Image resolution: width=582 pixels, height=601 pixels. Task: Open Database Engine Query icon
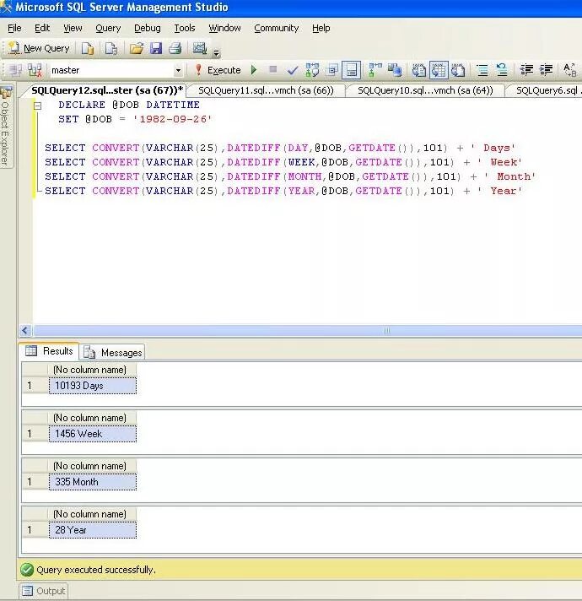tap(88, 49)
